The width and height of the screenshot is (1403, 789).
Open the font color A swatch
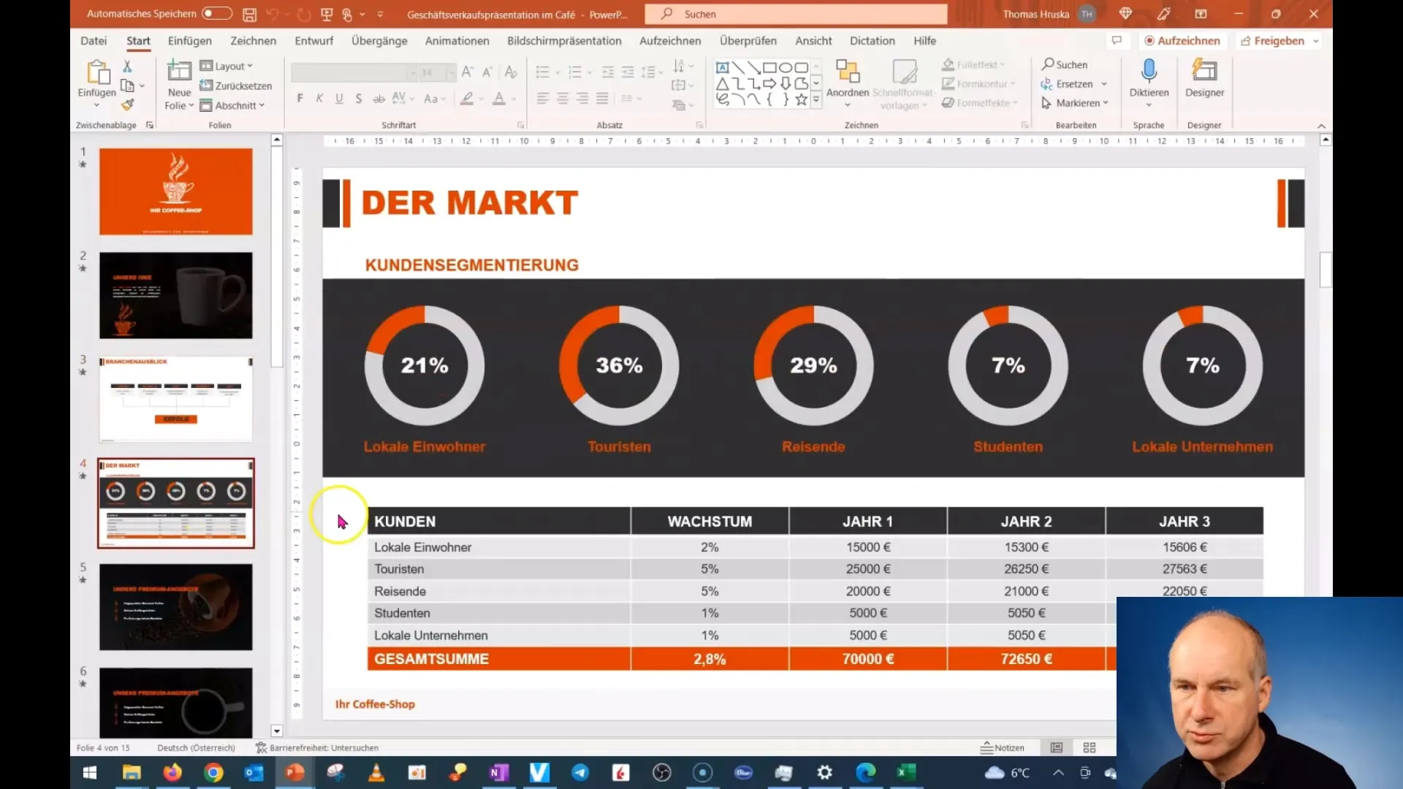(x=499, y=98)
